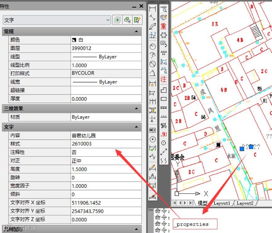Select the Dimension Break tool

pos(152,119)
